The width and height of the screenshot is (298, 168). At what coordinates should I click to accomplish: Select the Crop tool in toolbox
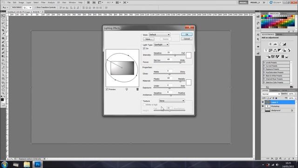pos(3,30)
